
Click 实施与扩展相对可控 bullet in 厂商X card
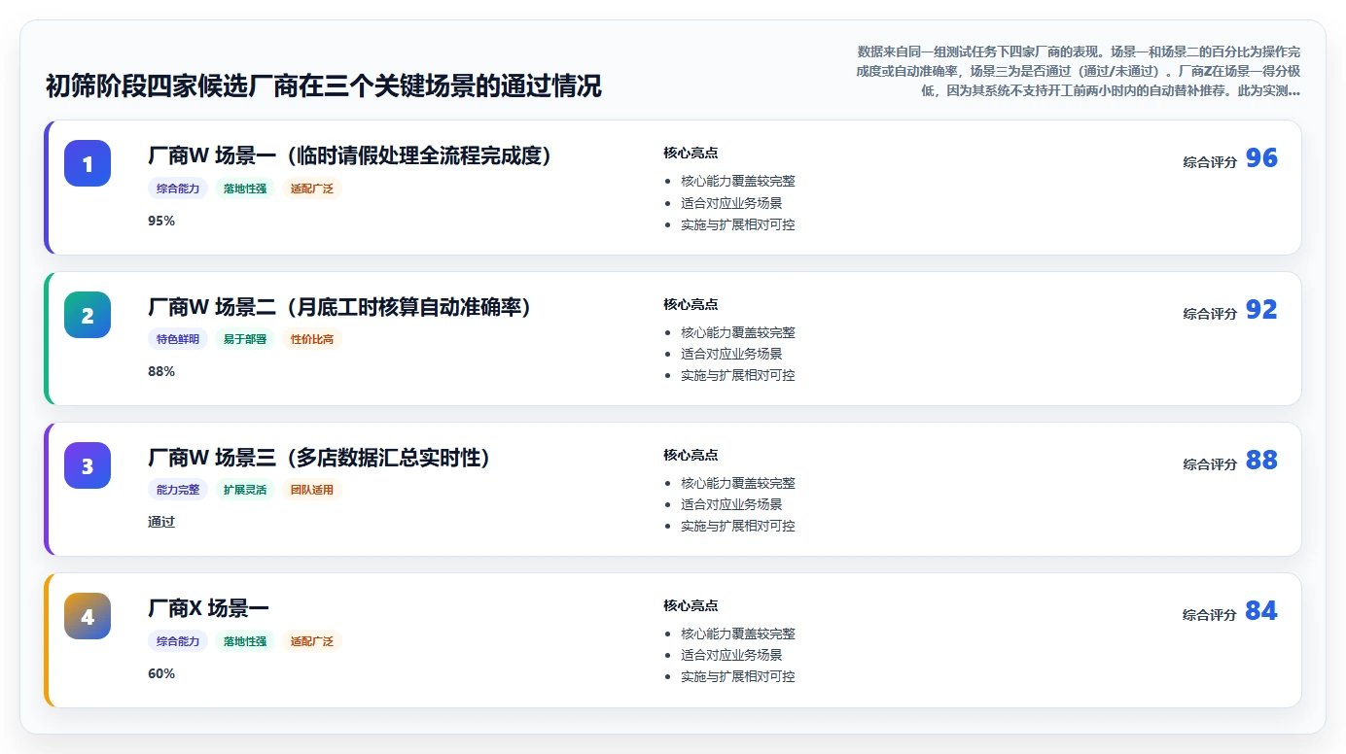point(738,676)
